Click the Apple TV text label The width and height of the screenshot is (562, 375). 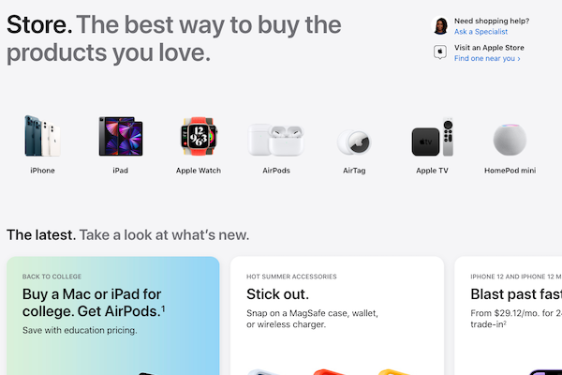pyautogui.click(x=432, y=171)
